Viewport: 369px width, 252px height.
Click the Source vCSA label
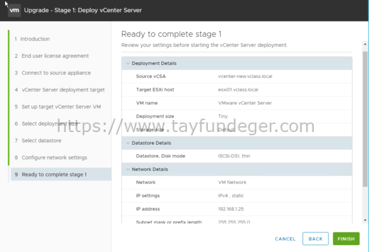point(151,76)
